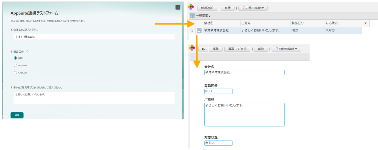378x150 pixels.
Task: Click the 未対応 cell in the list row
Action: [x=343, y=30]
